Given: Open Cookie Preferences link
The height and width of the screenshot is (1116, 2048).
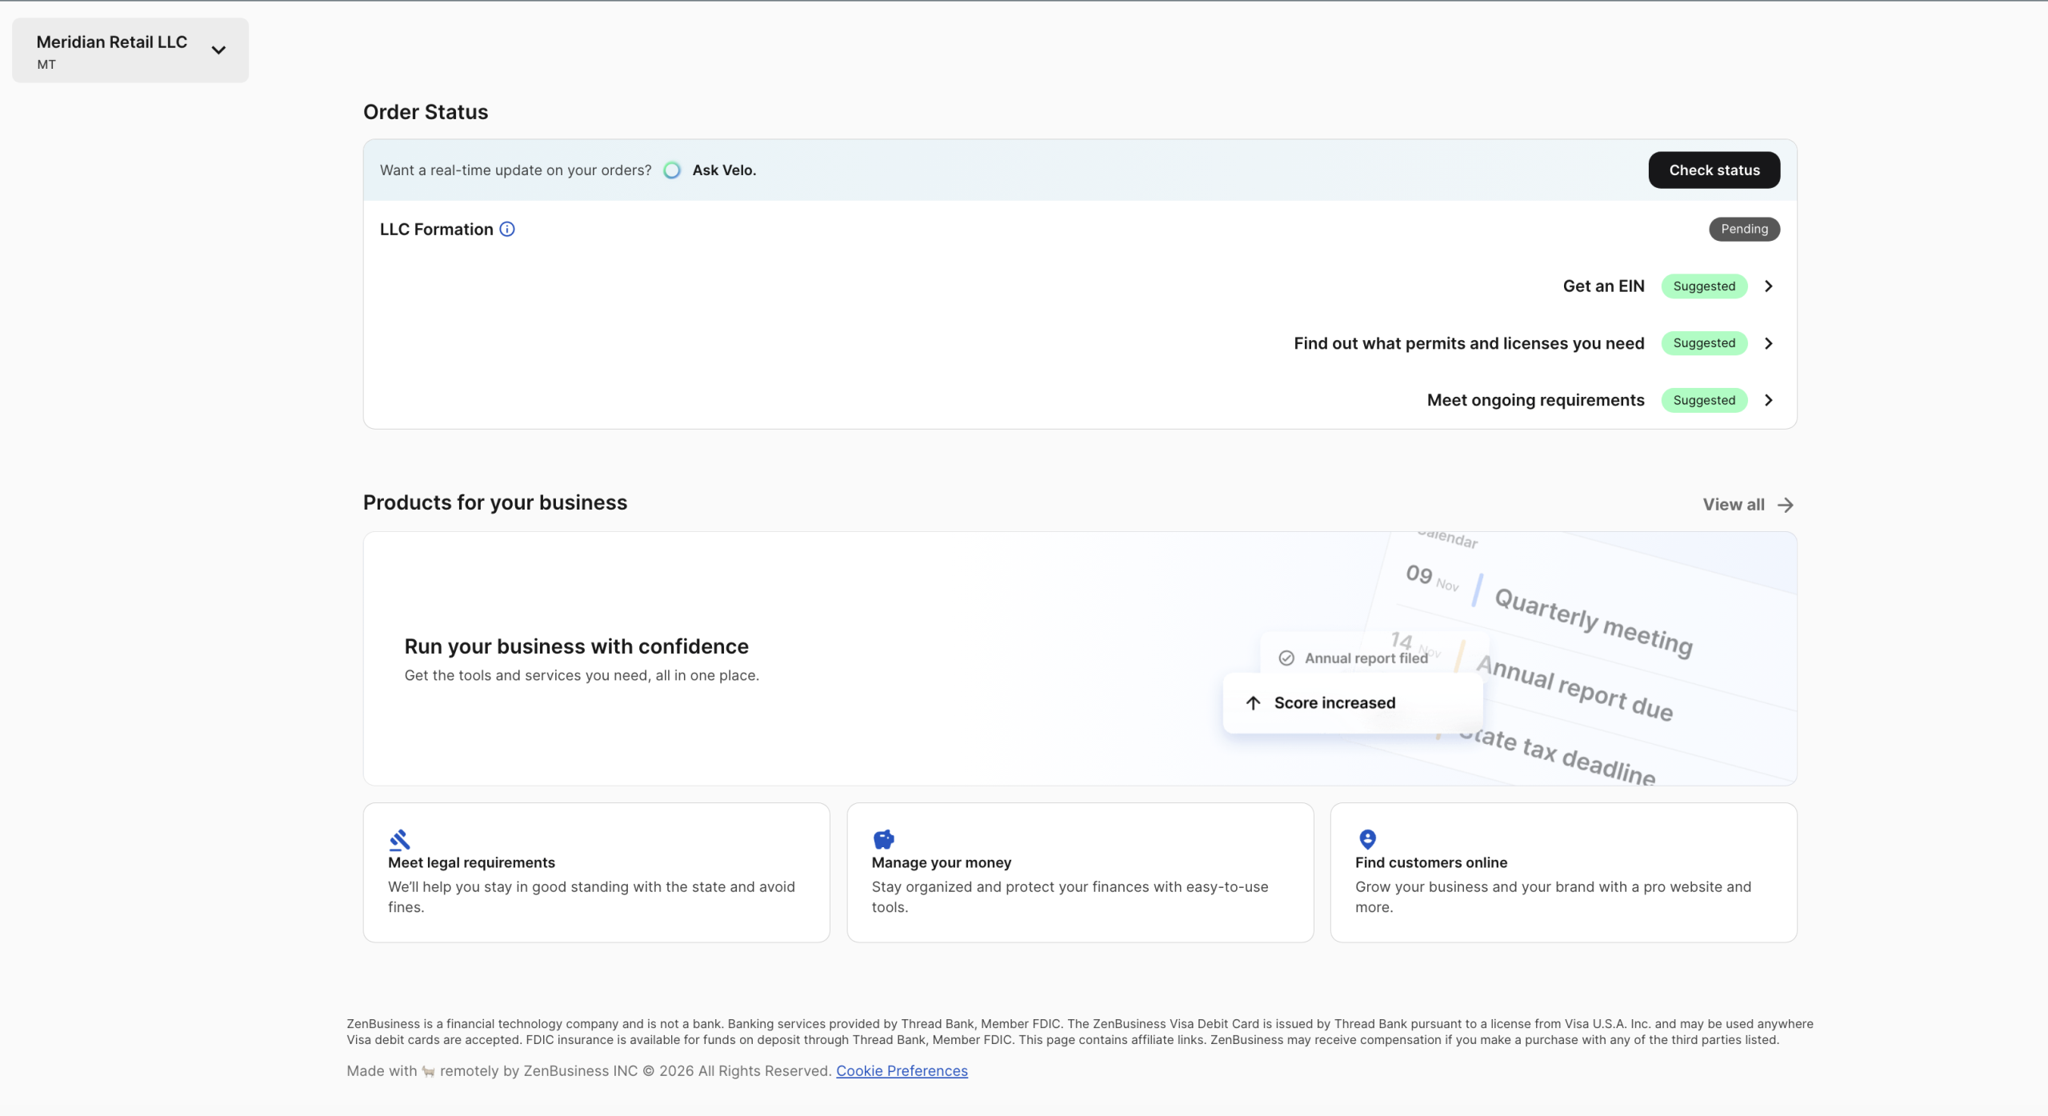Looking at the screenshot, I should (x=902, y=1071).
